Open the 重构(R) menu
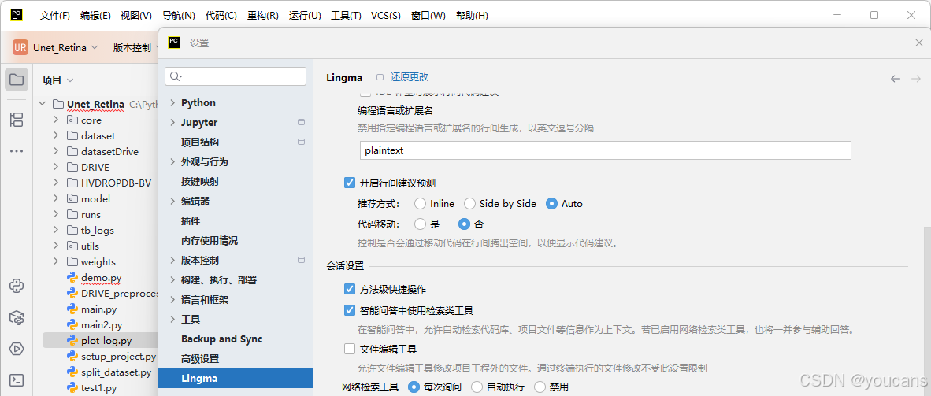Image resolution: width=931 pixels, height=396 pixels. pyautogui.click(x=263, y=16)
